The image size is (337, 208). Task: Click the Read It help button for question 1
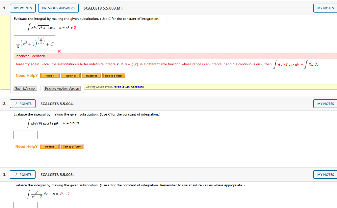(50, 75)
